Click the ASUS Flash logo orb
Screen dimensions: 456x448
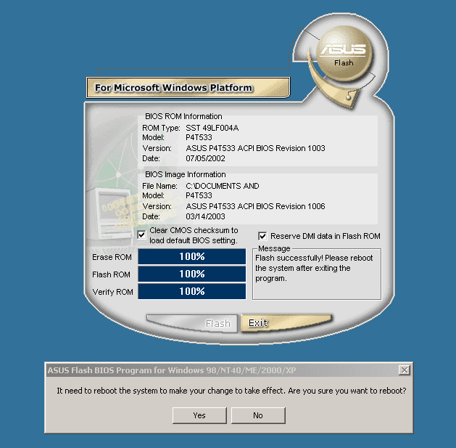[x=344, y=53]
